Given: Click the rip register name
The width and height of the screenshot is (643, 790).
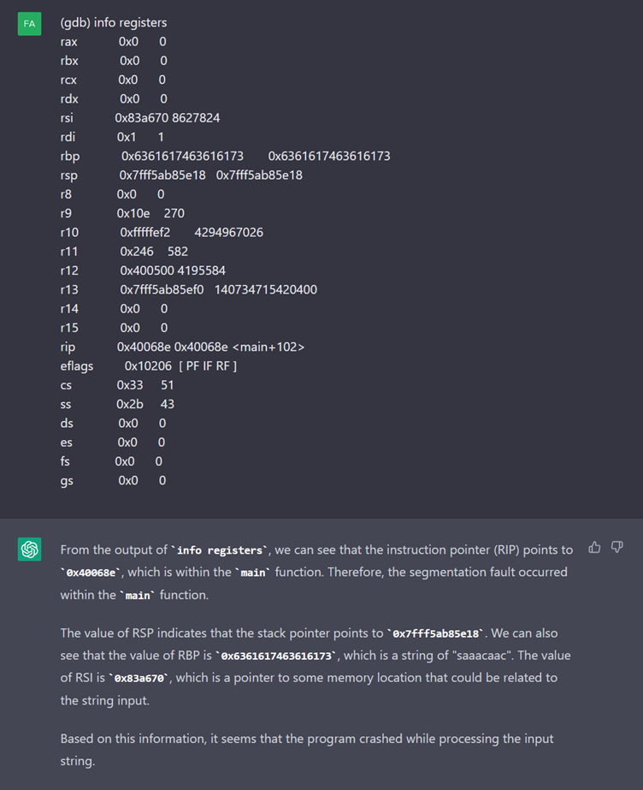Looking at the screenshot, I should pyautogui.click(x=68, y=347).
